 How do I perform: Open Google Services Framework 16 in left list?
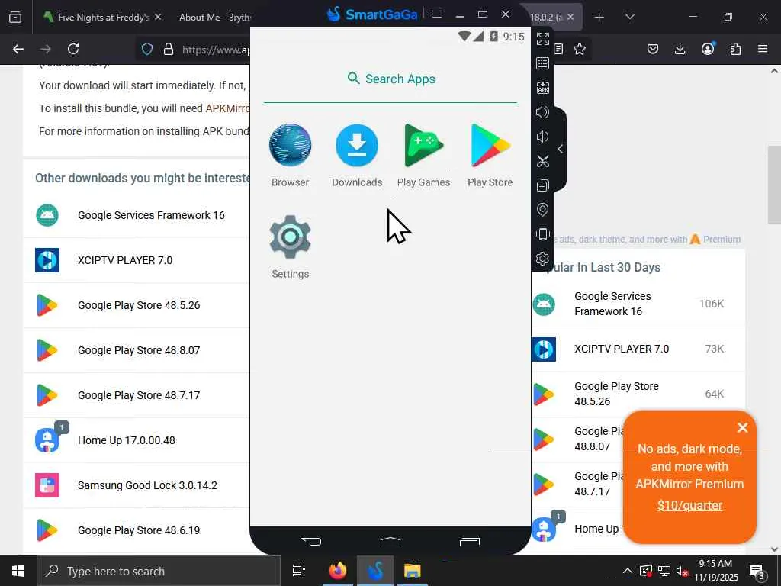pyautogui.click(x=151, y=215)
